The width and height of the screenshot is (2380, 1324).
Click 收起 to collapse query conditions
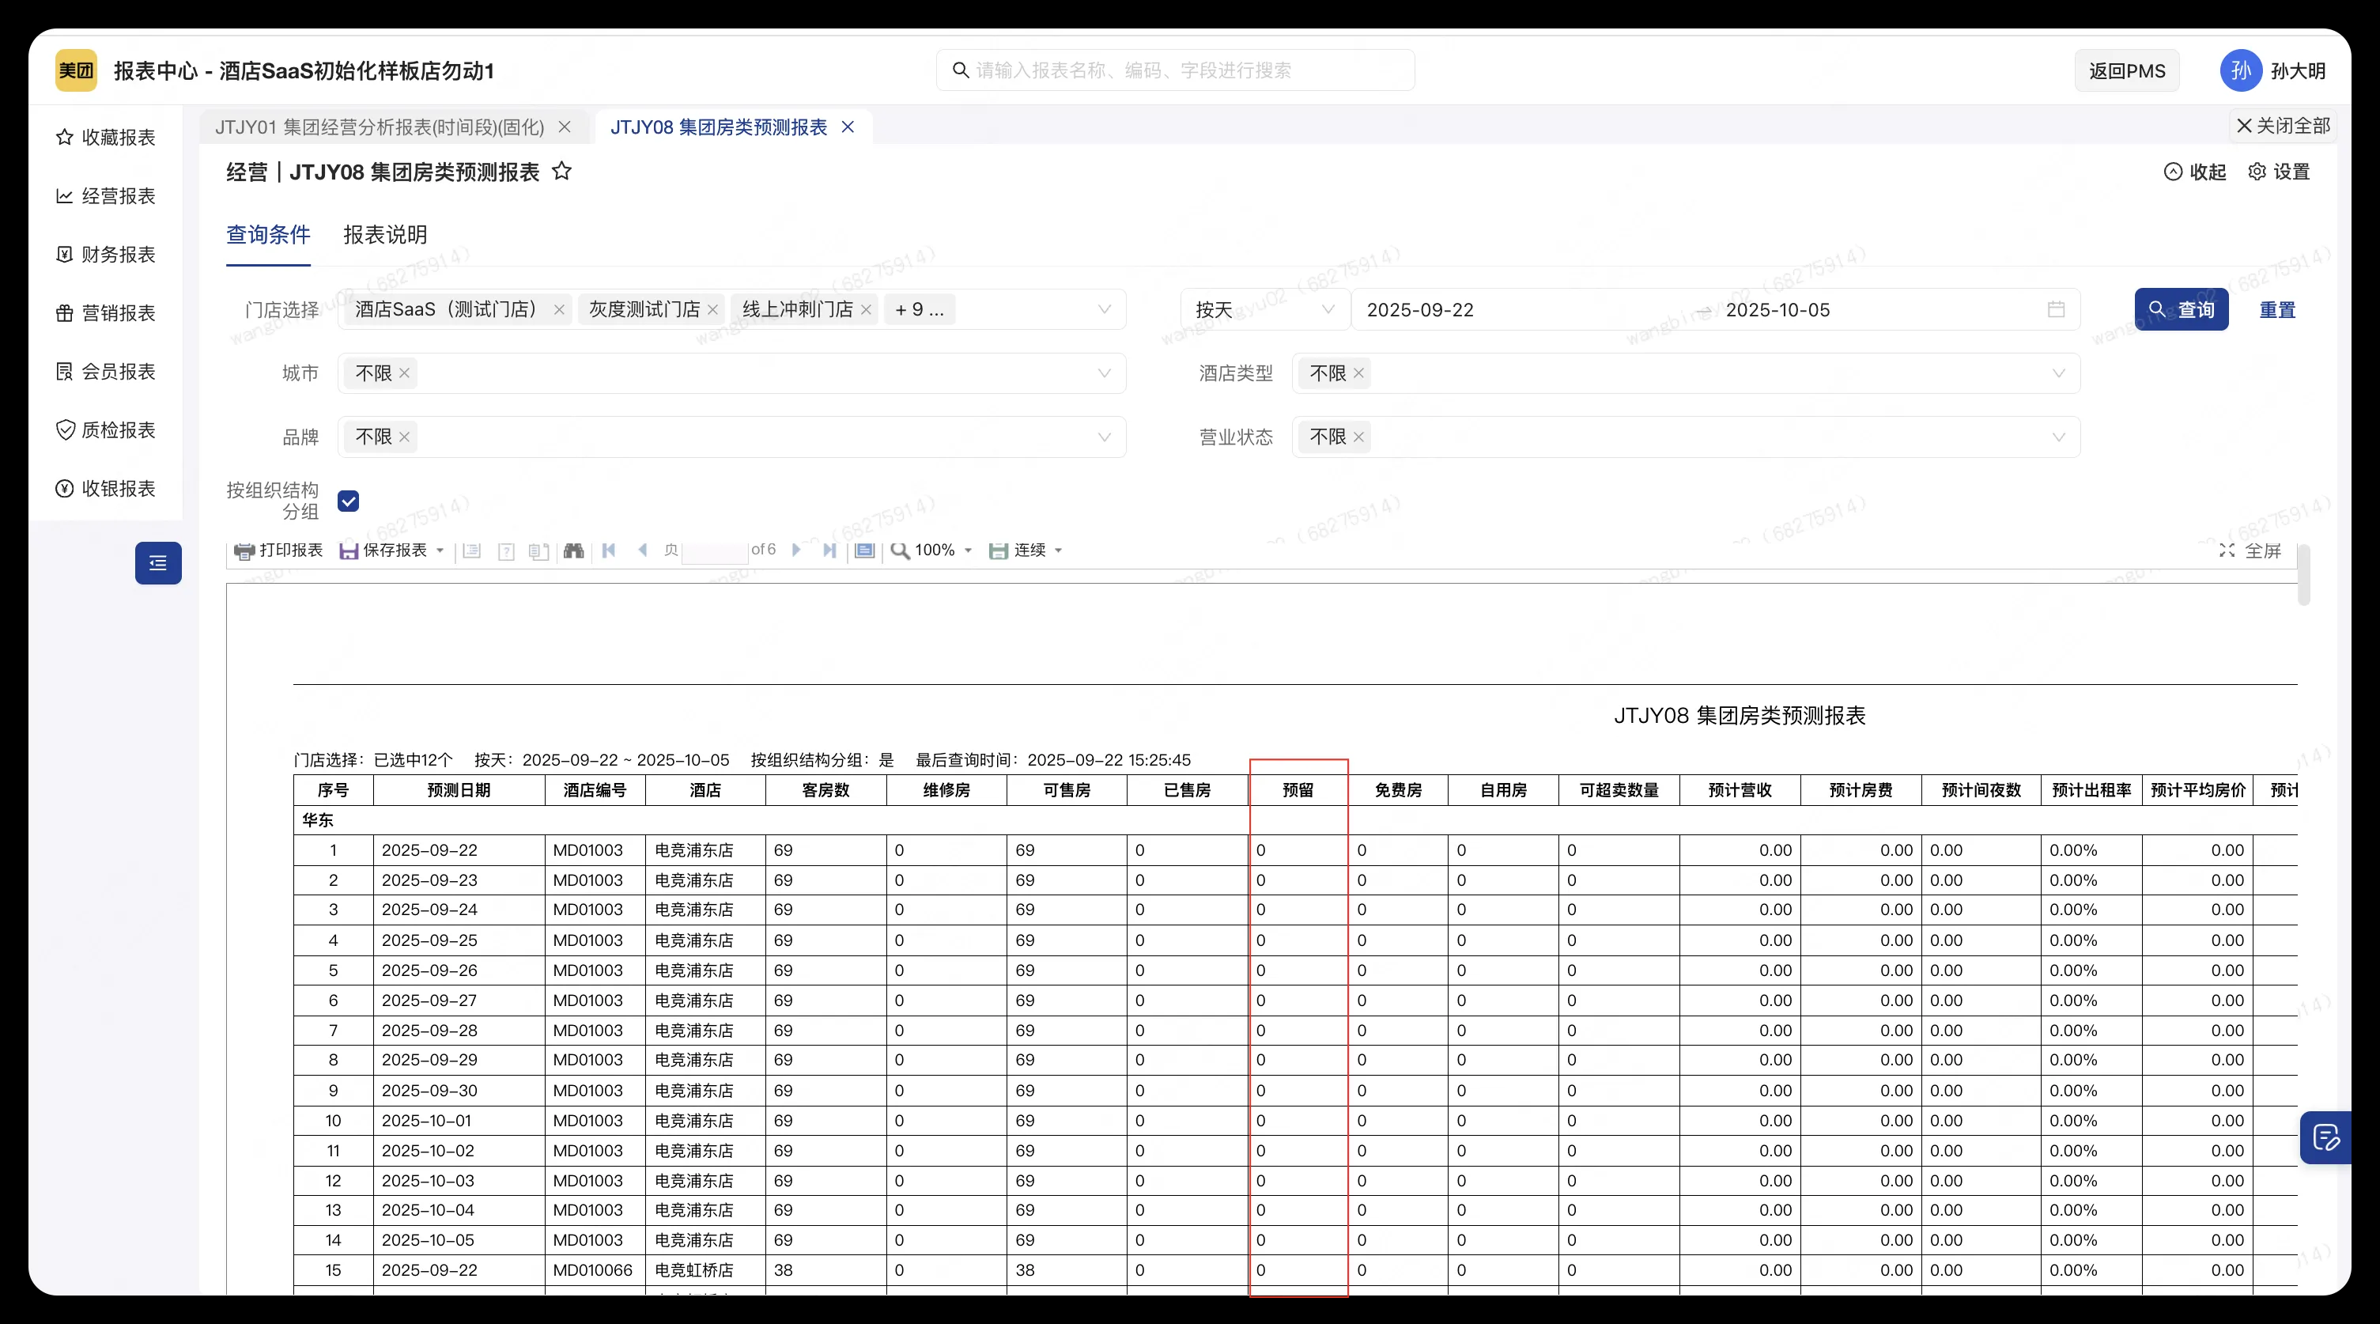pyautogui.click(x=2195, y=172)
